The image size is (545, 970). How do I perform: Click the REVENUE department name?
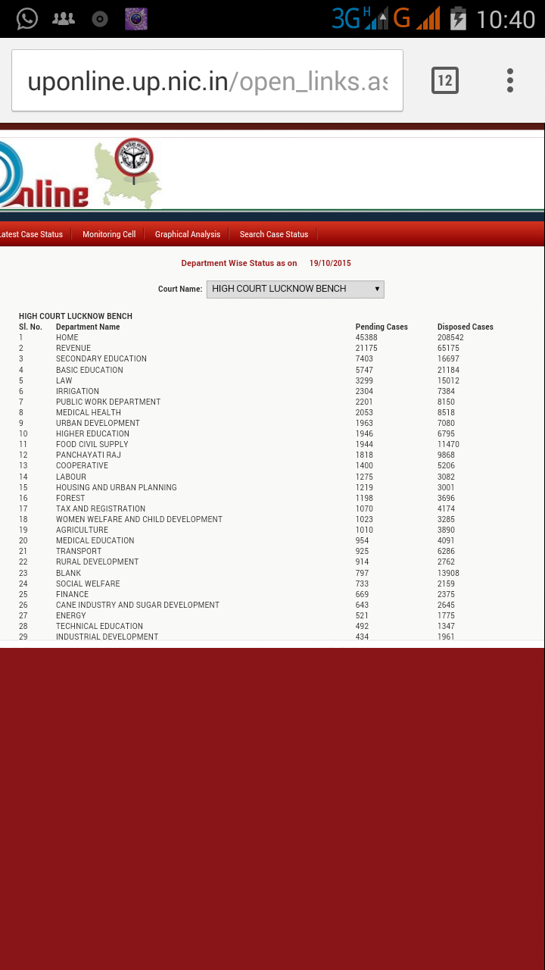click(x=73, y=349)
